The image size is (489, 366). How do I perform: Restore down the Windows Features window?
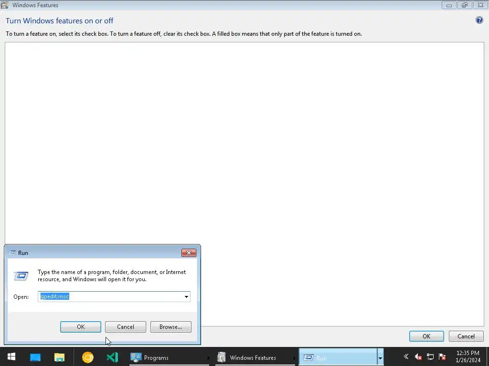465,5
